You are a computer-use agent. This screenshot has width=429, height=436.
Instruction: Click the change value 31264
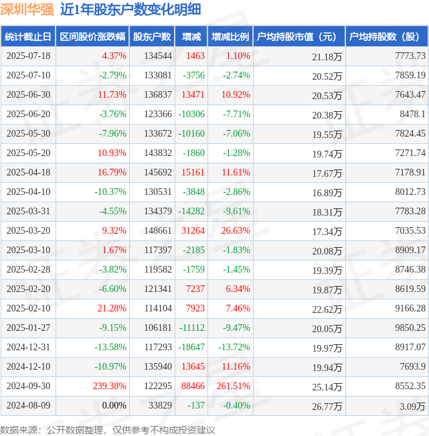coord(193,230)
